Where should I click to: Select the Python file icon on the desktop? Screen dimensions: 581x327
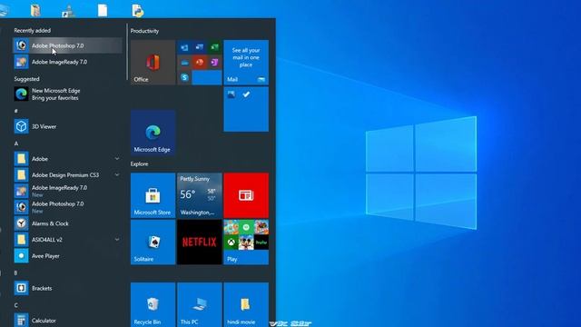(137, 10)
